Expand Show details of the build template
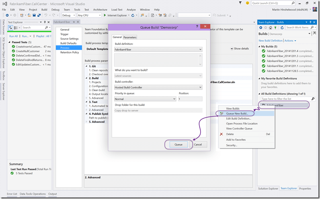Viewport: 320px width, 199px height. point(240,49)
